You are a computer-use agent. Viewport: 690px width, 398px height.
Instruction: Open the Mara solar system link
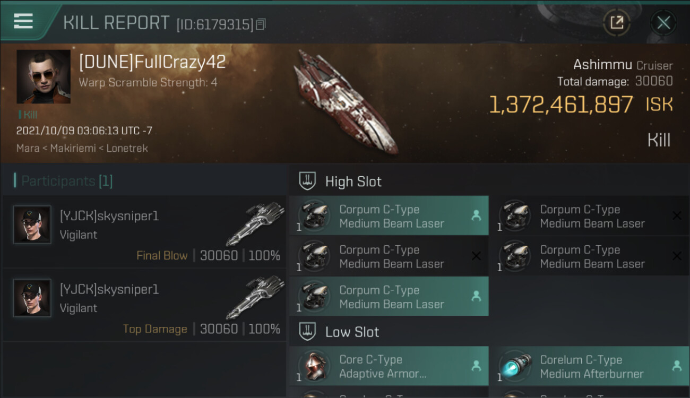click(28, 148)
